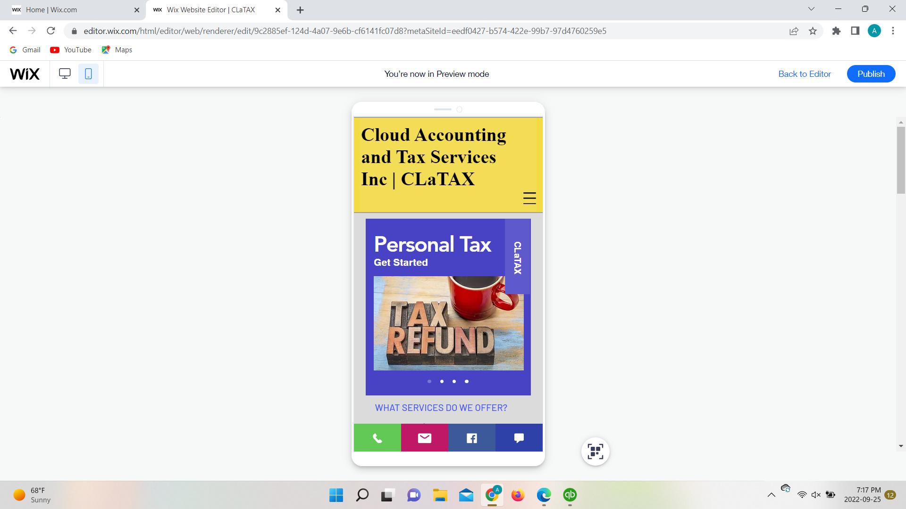
Task: Click the chat/message icon in footer
Action: (519, 437)
